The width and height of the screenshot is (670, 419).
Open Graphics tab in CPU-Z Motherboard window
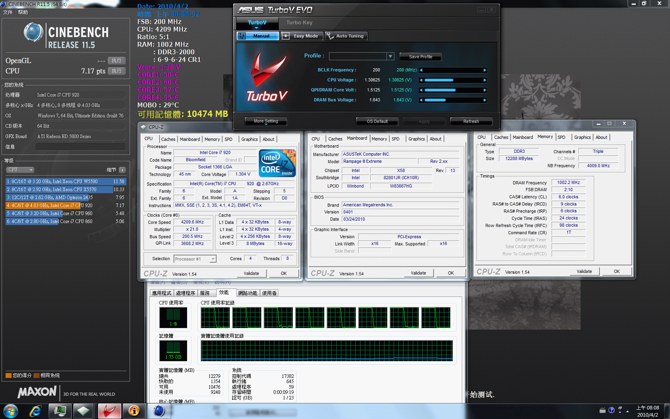point(416,139)
